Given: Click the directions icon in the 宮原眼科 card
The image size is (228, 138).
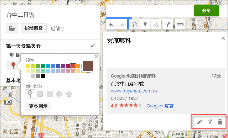Looking at the screenshot, I should pos(210,122).
